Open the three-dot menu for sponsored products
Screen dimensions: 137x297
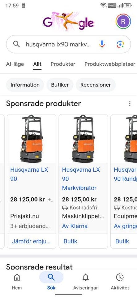(x=130, y=104)
